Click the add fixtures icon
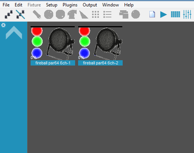This screenshot has height=153, width=194. pos(9,14)
